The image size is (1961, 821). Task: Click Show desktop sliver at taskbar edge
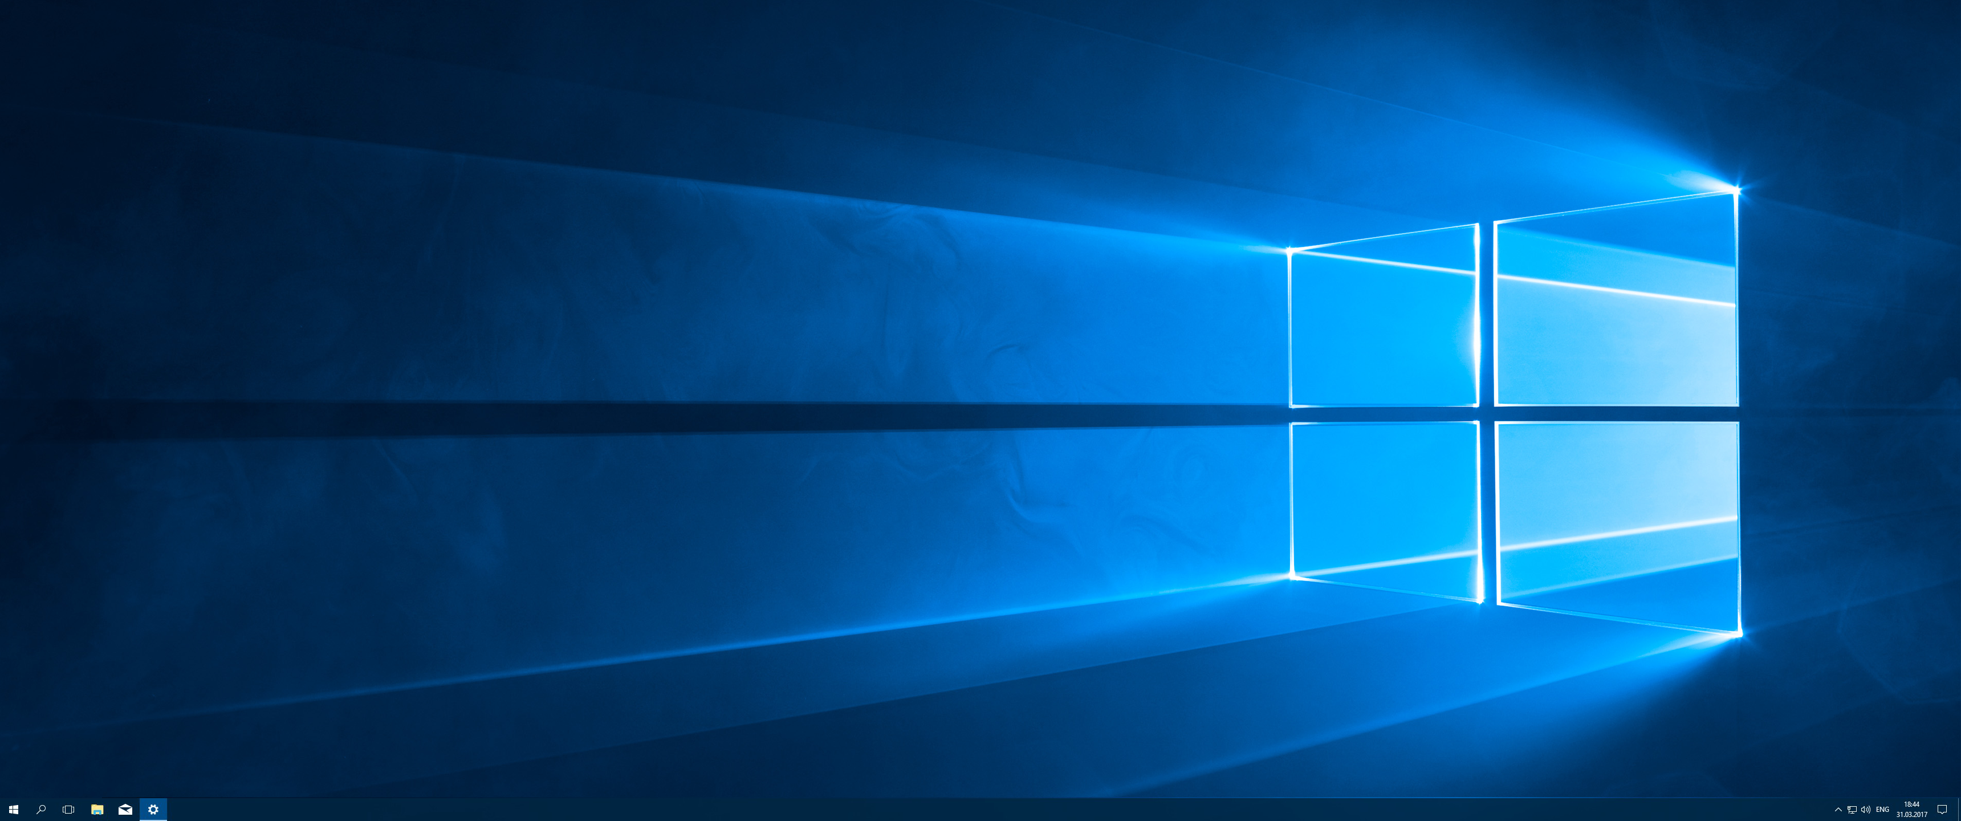[x=1959, y=810]
